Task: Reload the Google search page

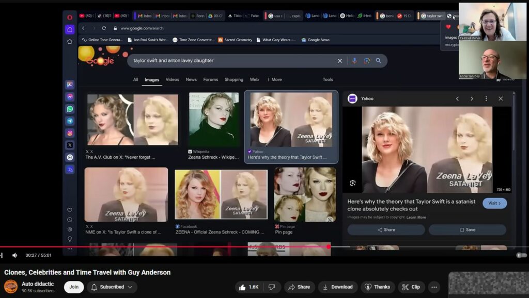Action: pos(104,28)
